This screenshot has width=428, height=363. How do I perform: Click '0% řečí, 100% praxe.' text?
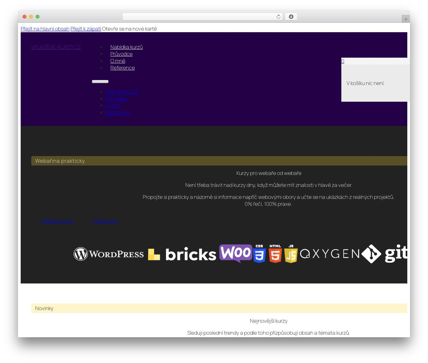tap(268, 204)
